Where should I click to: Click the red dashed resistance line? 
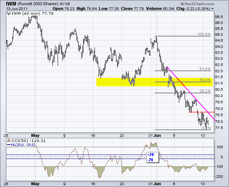[x=202, y=112]
